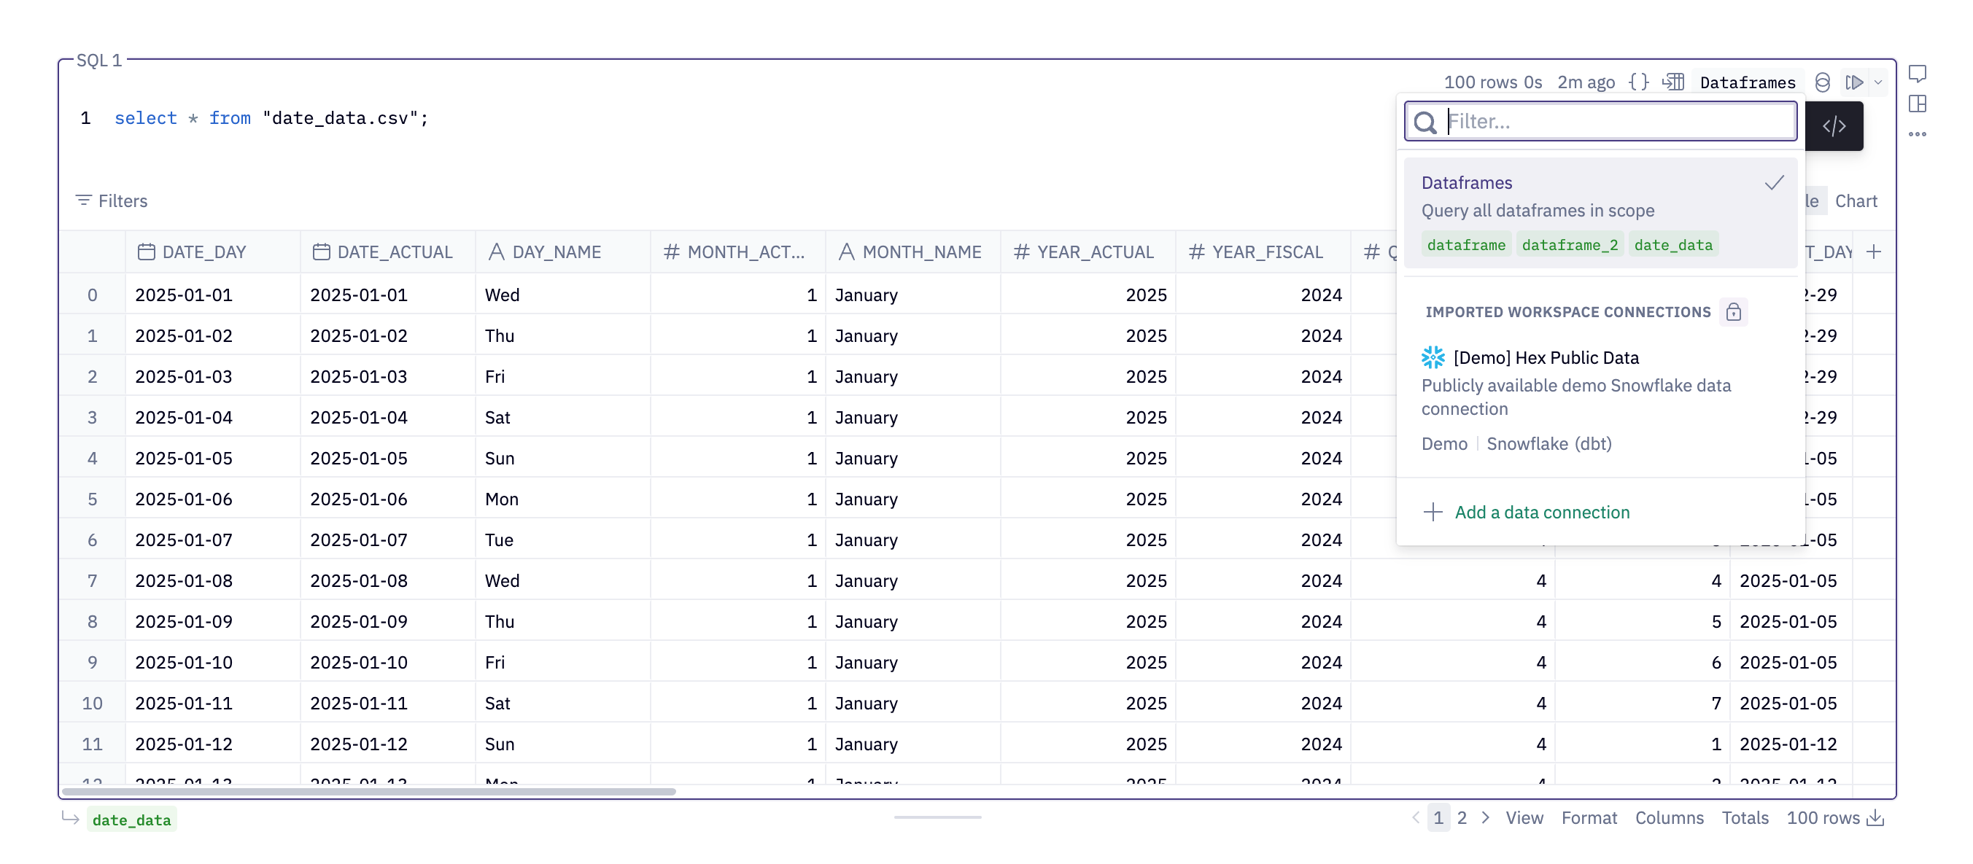The image size is (1973, 864).
Task: Click the dark code view button
Action: [x=1834, y=126]
